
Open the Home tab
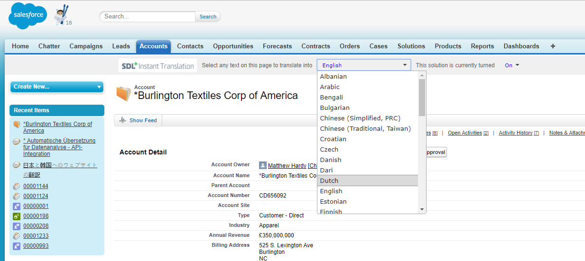tap(20, 46)
